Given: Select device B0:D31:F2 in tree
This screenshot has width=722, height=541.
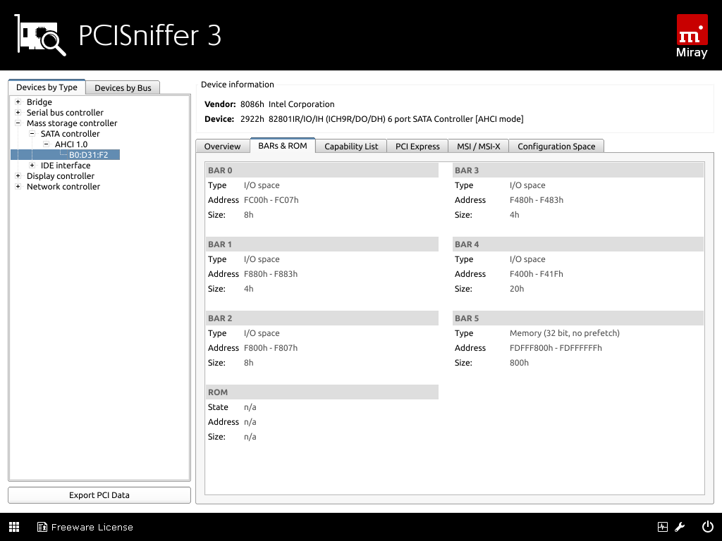Looking at the screenshot, I should click(88, 155).
